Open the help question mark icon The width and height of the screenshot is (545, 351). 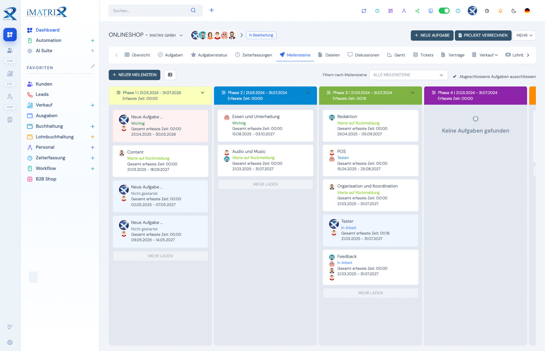tap(458, 11)
